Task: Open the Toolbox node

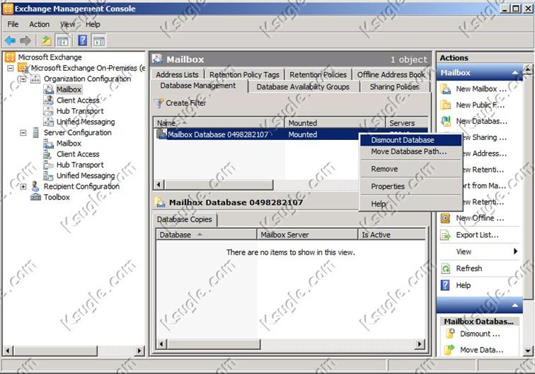Action: [57, 197]
